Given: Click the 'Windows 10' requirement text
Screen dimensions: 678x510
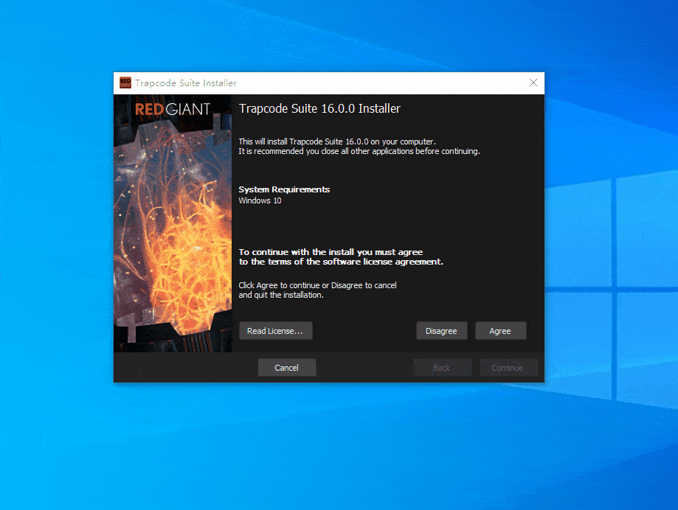Looking at the screenshot, I should (260, 200).
